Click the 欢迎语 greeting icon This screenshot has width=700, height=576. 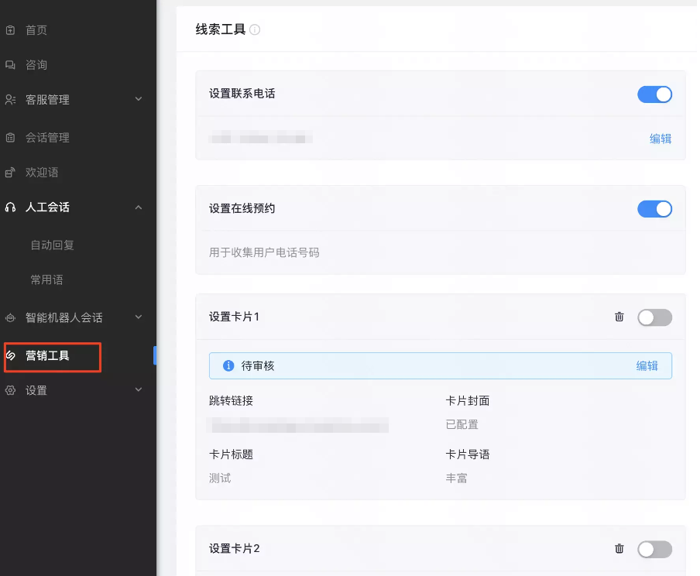tap(11, 172)
